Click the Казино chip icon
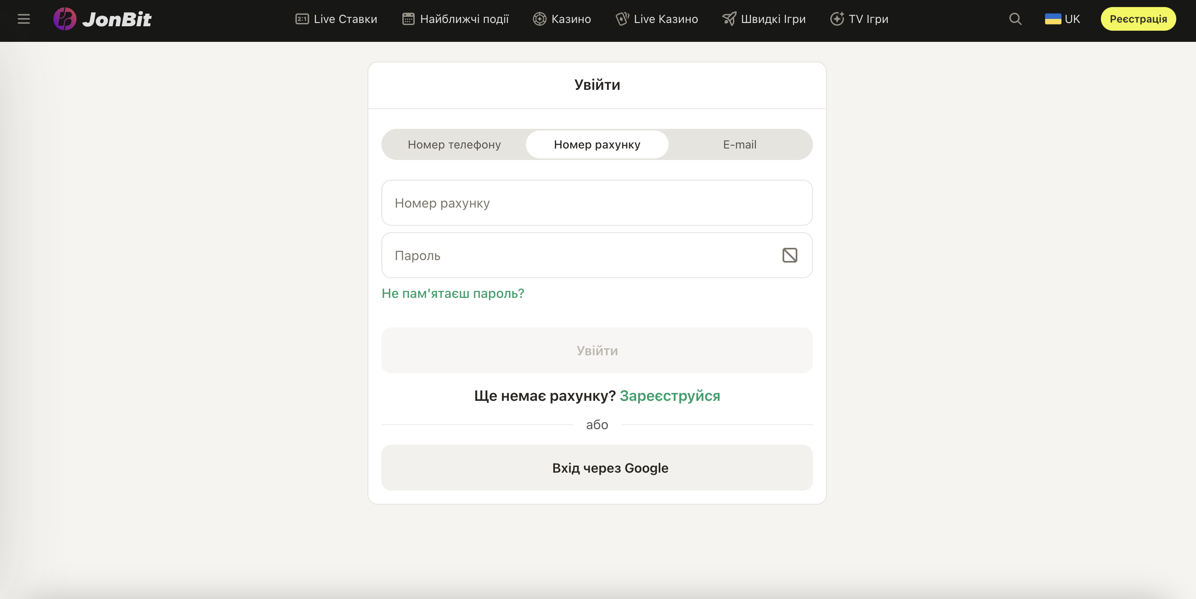The height and width of the screenshot is (599, 1196). click(x=539, y=19)
